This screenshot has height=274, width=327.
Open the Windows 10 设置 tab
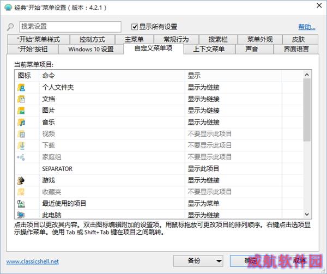click(x=91, y=49)
